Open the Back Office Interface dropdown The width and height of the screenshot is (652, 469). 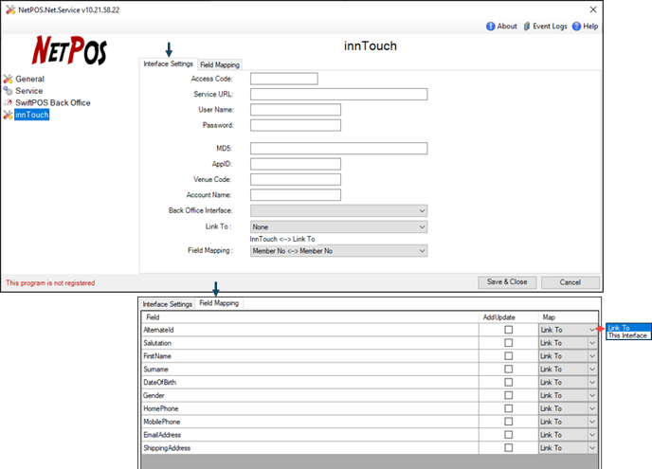click(x=338, y=210)
